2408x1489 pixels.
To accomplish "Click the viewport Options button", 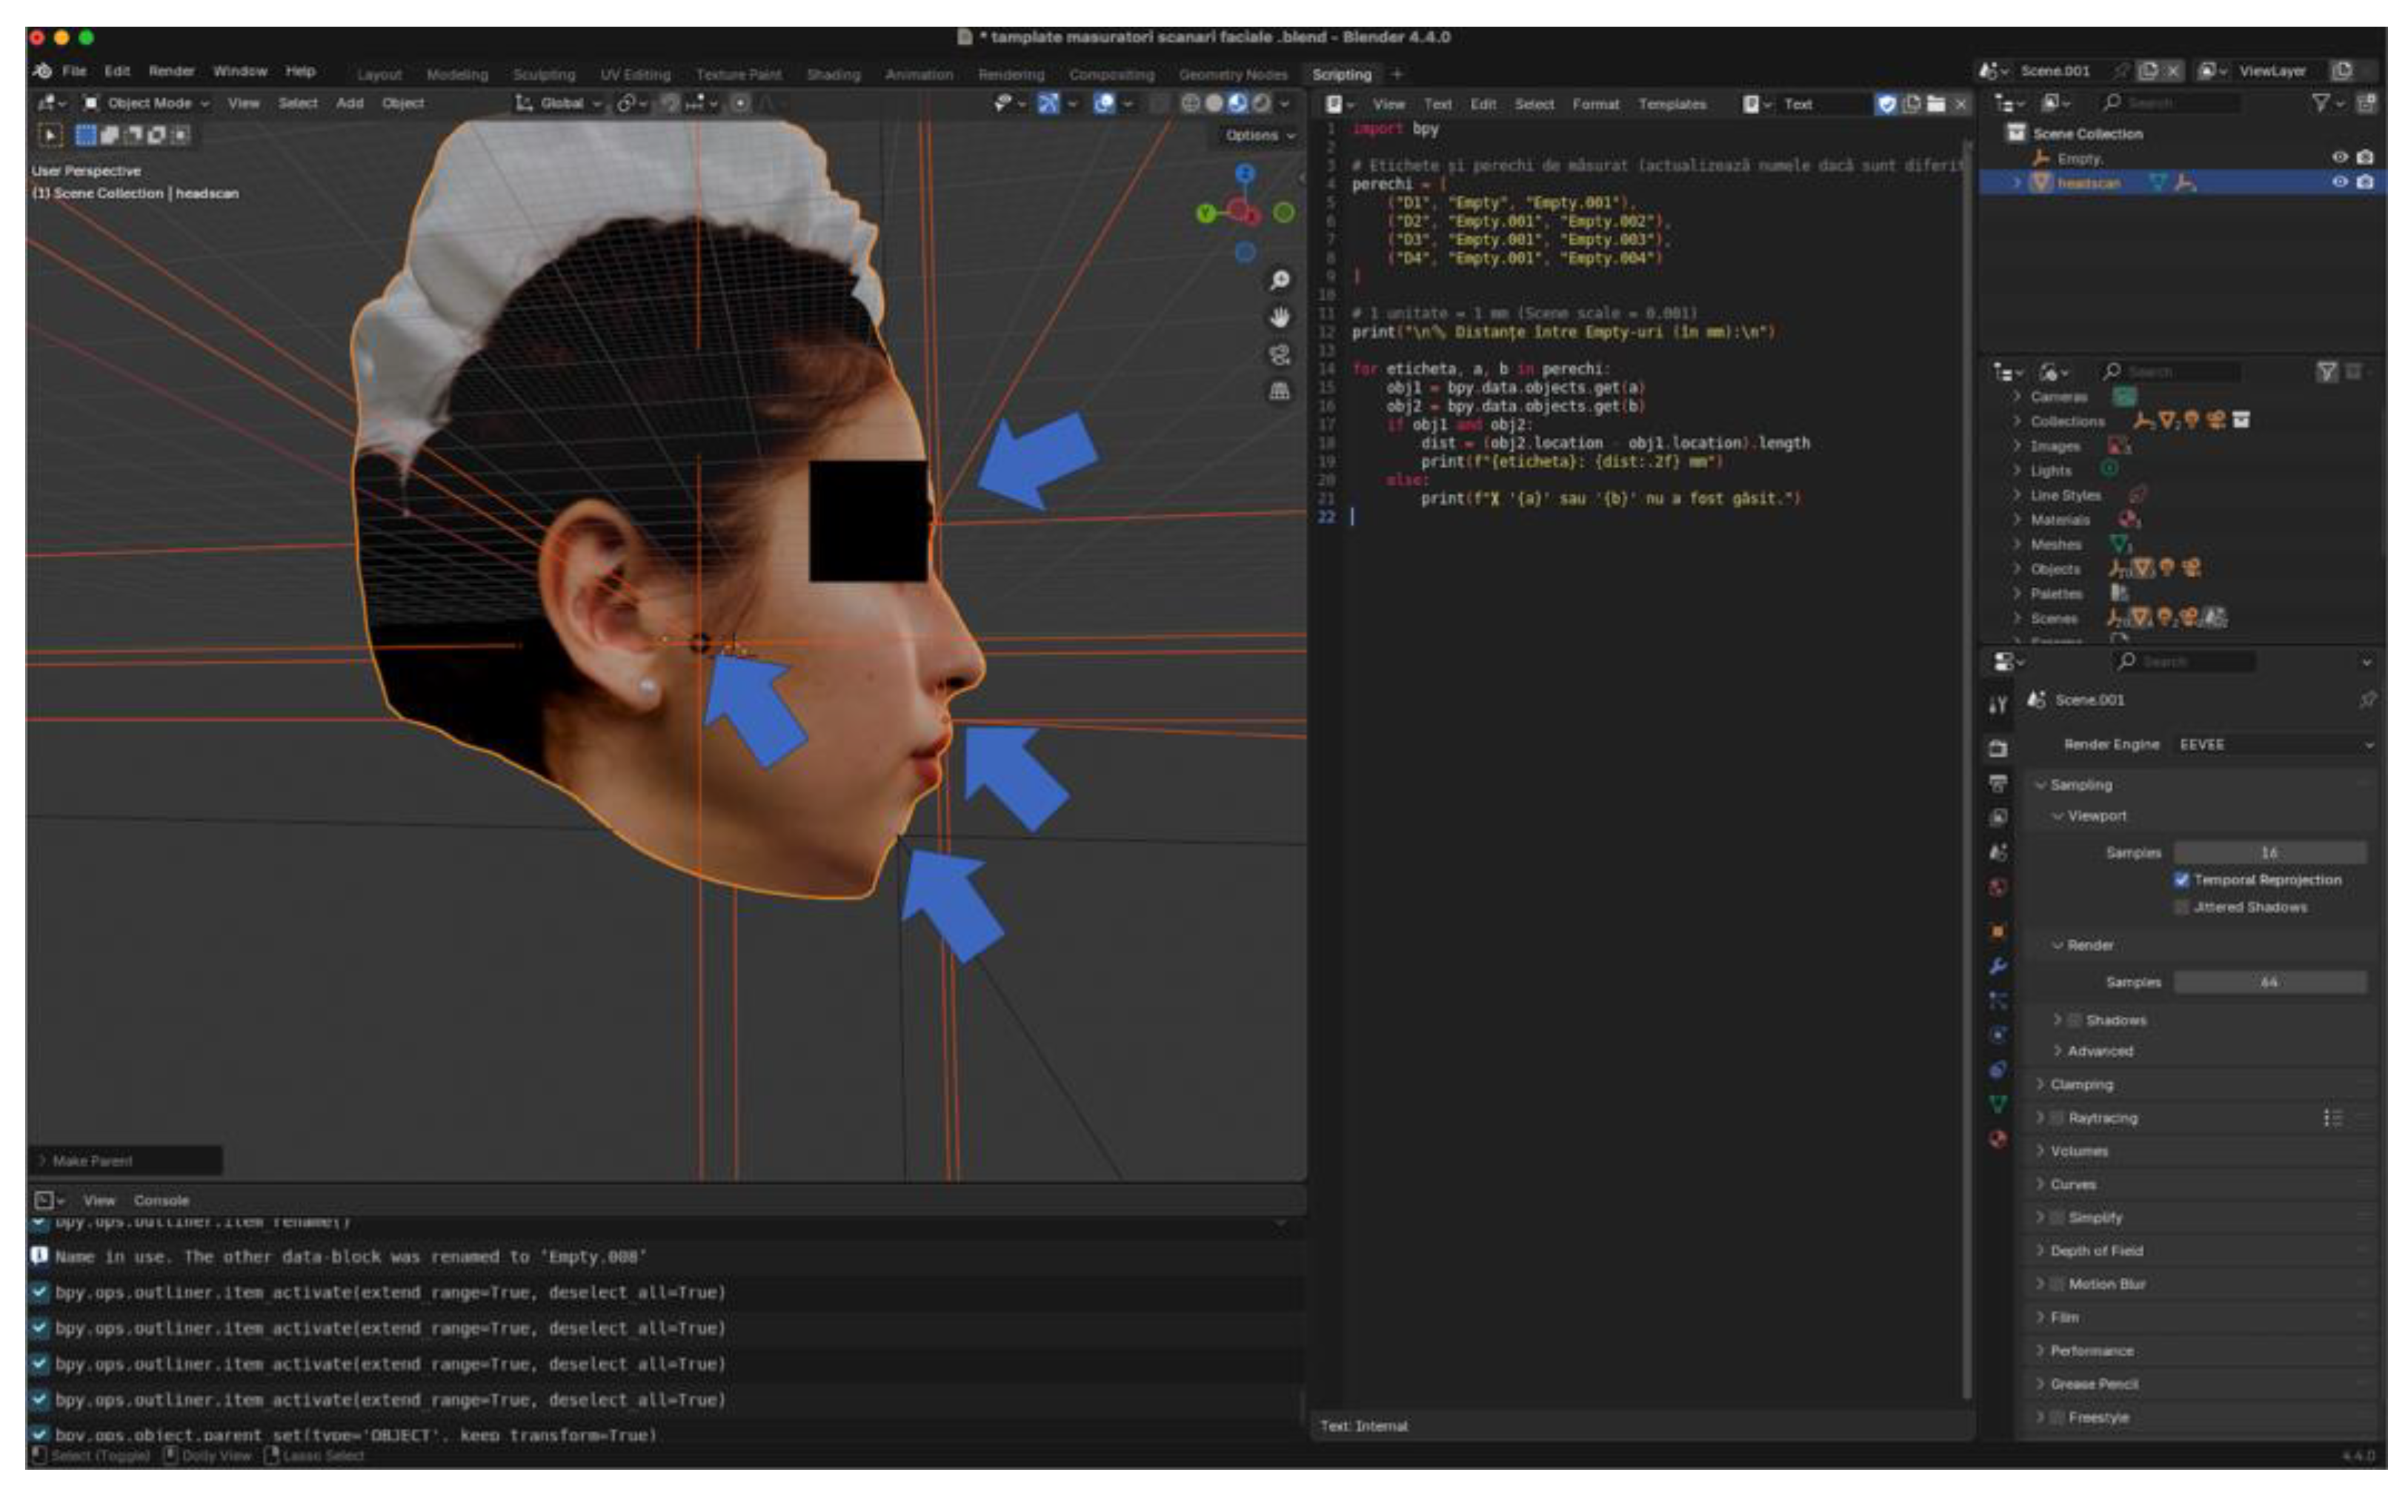I will (1259, 135).
